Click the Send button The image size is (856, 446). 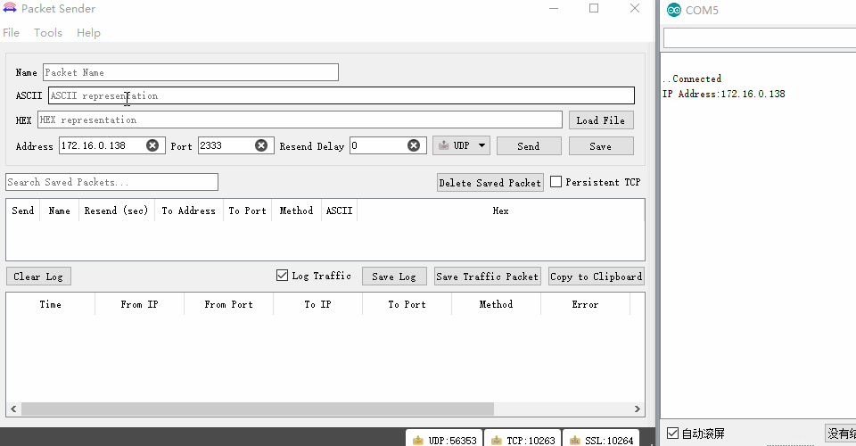[x=529, y=146]
